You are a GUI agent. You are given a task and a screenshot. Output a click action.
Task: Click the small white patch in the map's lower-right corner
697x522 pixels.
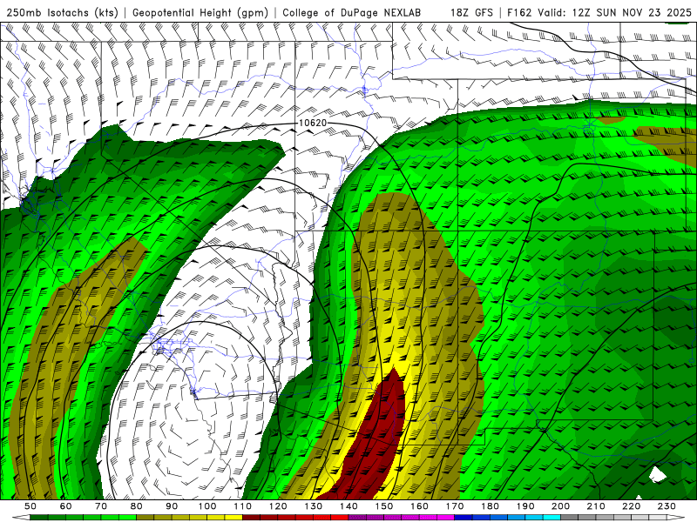click(x=658, y=474)
